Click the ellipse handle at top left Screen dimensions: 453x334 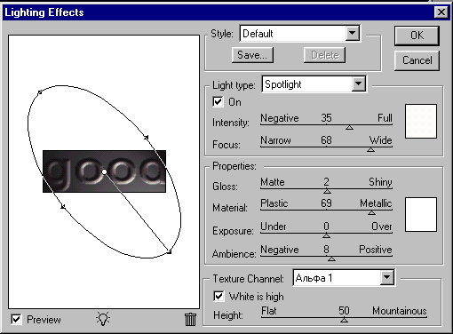40,92
